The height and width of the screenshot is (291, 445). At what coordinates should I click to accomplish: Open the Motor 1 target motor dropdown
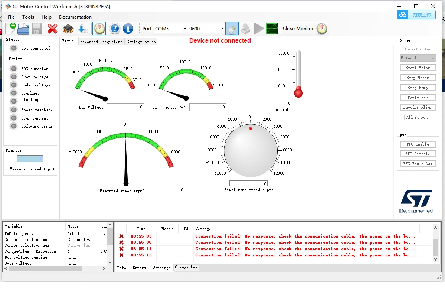click(418, 58)
